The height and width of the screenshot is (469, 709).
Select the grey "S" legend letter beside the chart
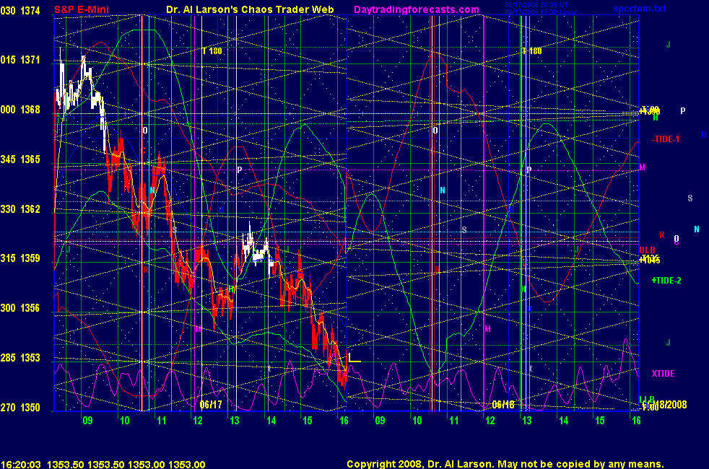point(690,198)
